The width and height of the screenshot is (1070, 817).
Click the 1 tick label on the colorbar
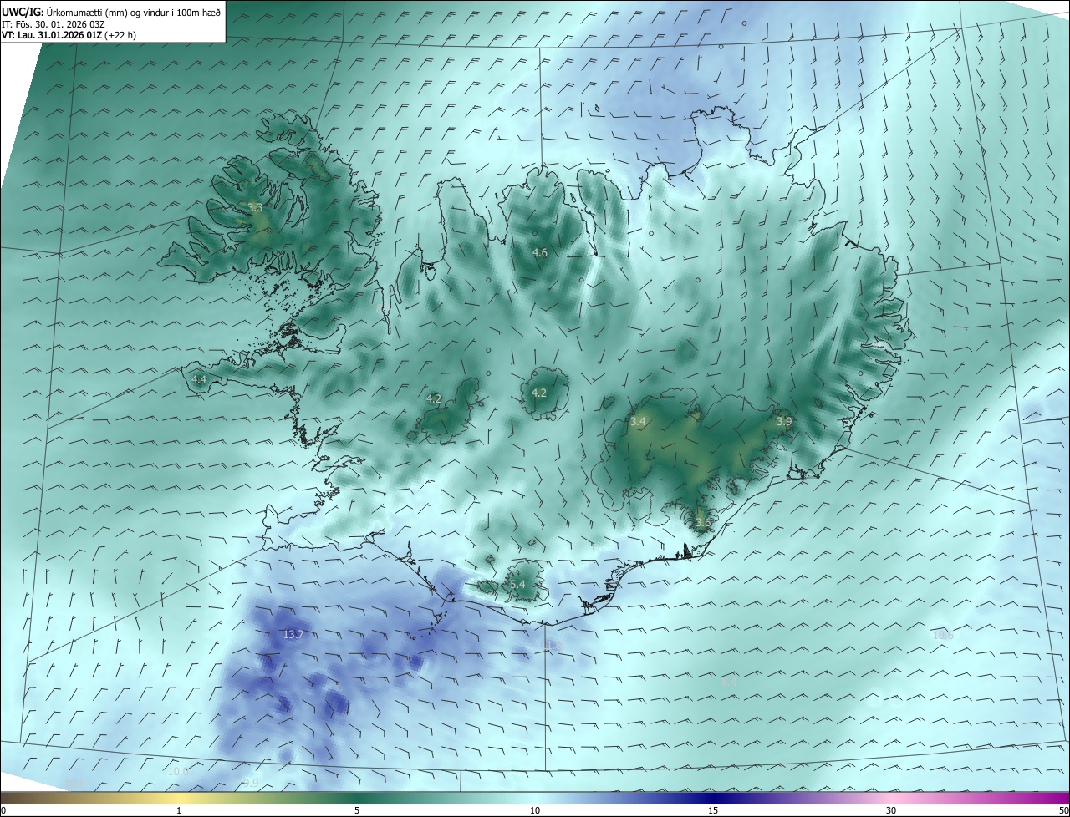pos(179,811)
